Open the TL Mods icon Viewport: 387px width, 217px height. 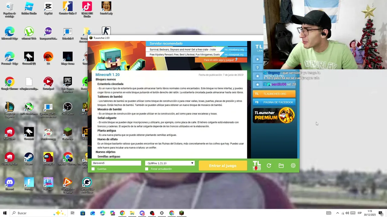click(x=257, y=165)
